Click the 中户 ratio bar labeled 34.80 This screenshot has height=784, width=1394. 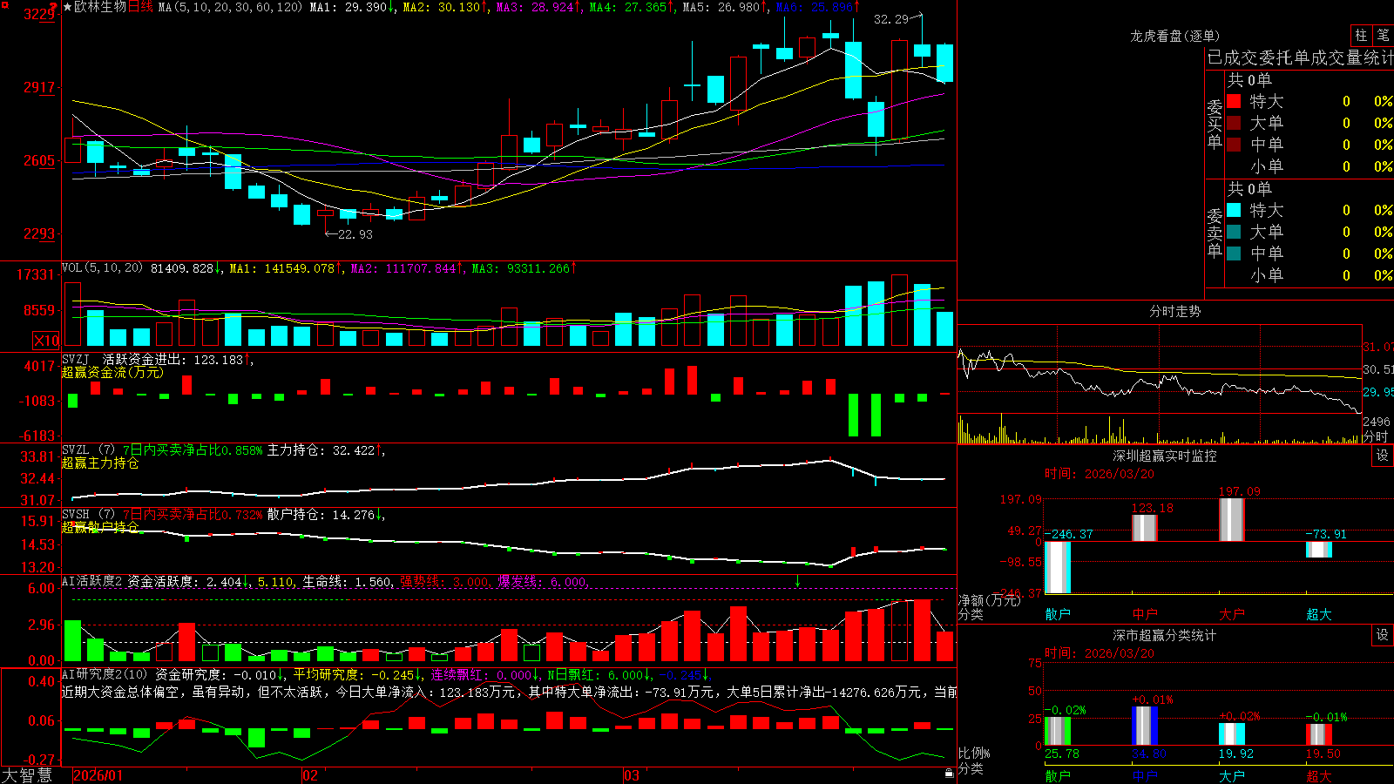tap(1144, 726)
